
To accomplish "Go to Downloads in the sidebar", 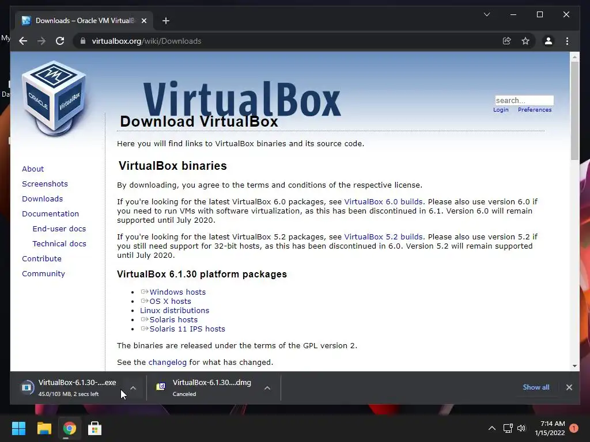I will [42, 199].
